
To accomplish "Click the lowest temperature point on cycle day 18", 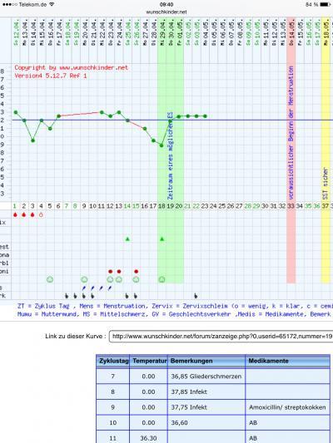I will (x=162, y=145).
